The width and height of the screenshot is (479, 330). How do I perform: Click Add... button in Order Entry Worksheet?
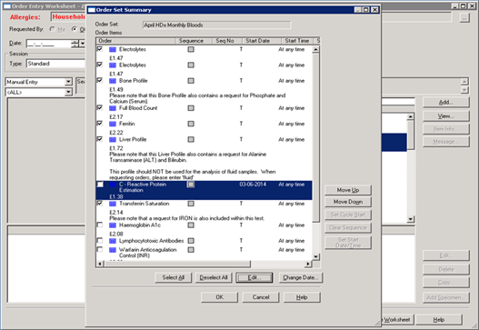(446, 103)
